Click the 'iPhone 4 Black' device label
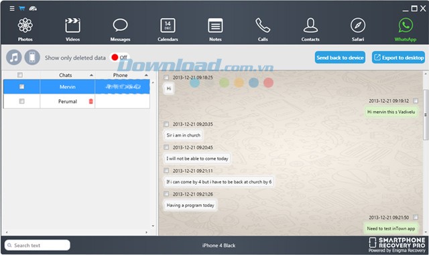The height and width of the screenshot is (255, 429). click(x=219, y=246)
